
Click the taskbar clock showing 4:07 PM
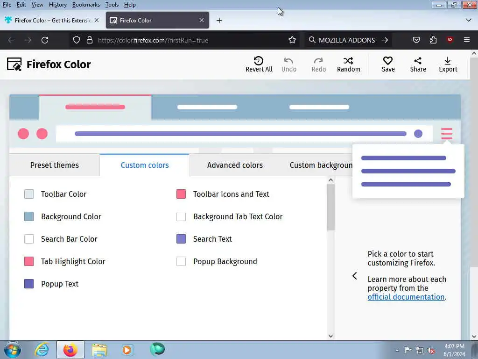click(x=454, y=350)
